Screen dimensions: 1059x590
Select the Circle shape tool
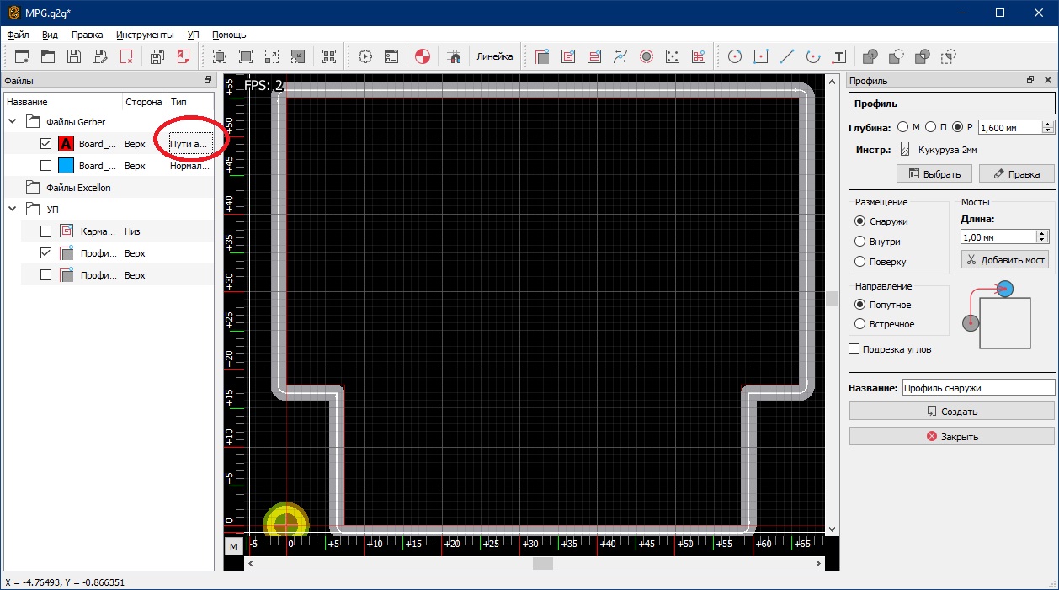[x=735, y=56]
